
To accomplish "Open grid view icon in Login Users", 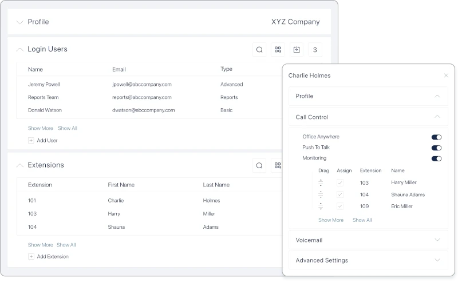I will [278, 50].
